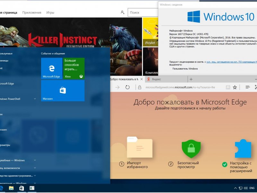Viewport: 257px width, 193px height.
Task: Open the Edge Hub panel icon
Action: coord(248,87)
